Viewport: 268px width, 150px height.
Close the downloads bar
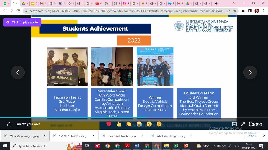click(264, 136)
